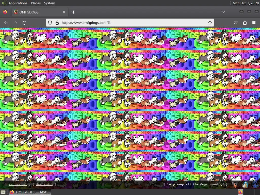Click the show desktop icon in bottom panel
Image resolution: width=260 pixels, height=195 pixels.
click(x=3, y=192)
